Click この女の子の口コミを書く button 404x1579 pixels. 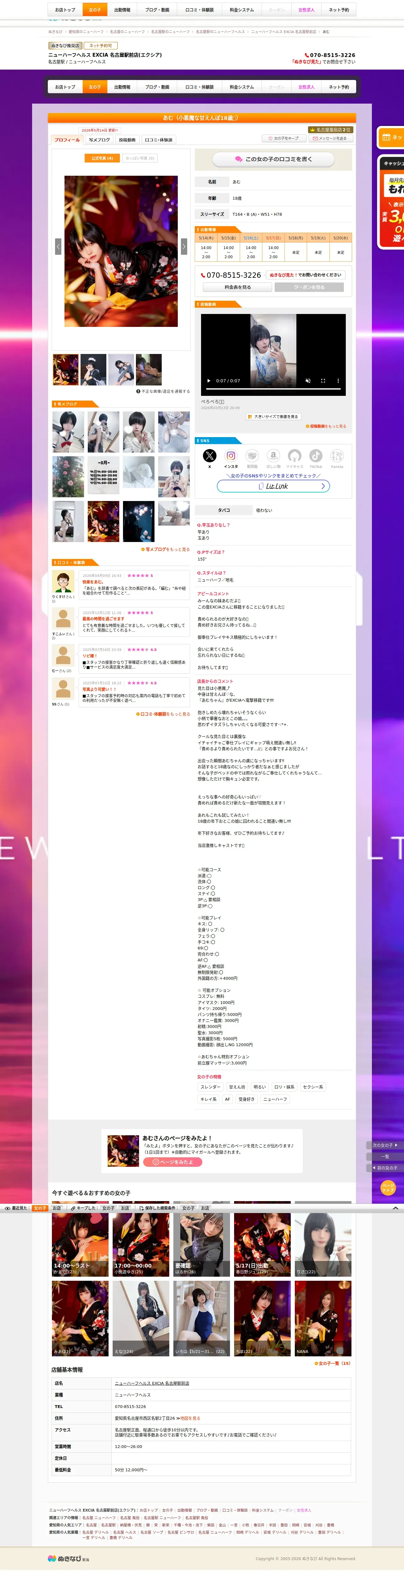pos(273,159)
